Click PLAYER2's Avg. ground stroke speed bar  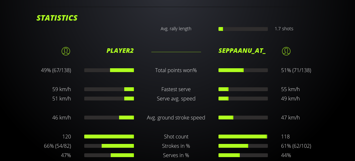(x=109, y=118)
